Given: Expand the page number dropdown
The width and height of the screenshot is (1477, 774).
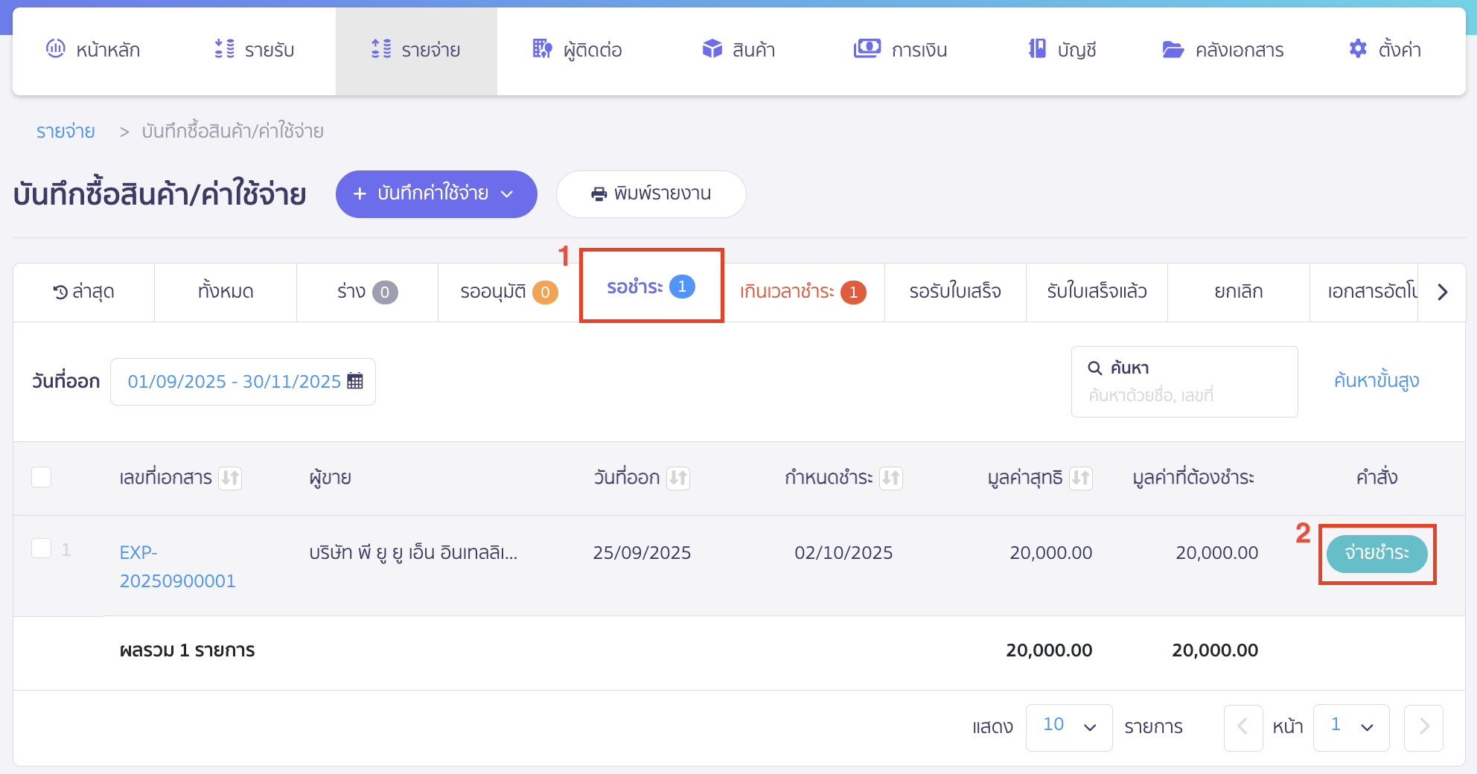Looking at the screenshot, I should [1351, 727].
